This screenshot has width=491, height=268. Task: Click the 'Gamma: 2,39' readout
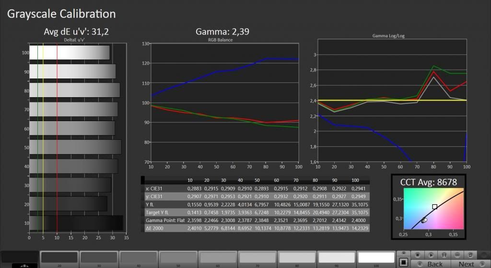click(222, 32)
